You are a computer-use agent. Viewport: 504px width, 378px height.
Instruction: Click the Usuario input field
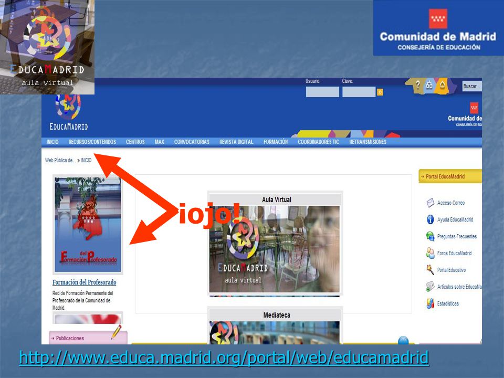pos(322,92)
